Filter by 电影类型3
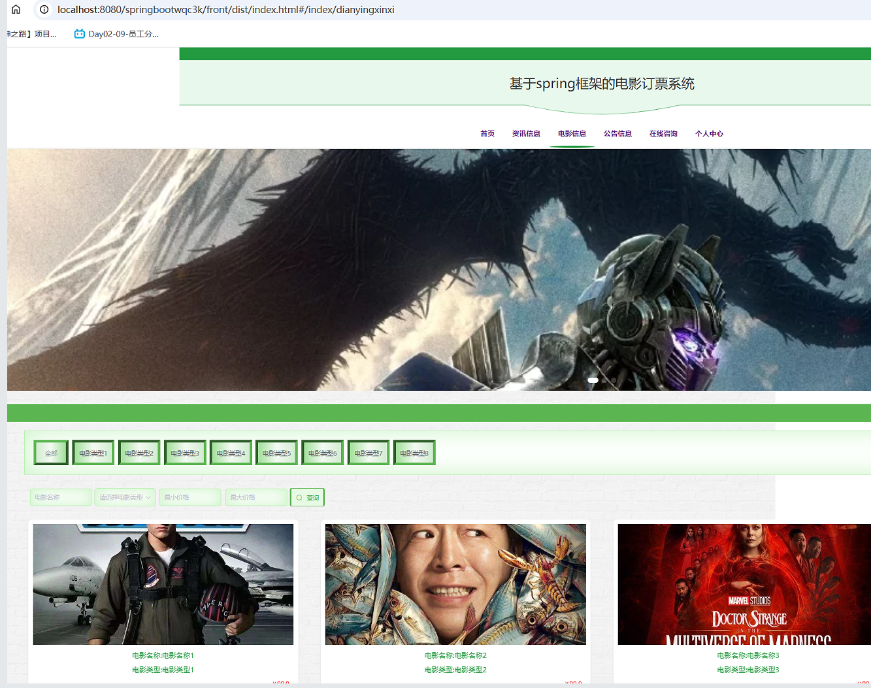This screenshot has height=688, width=871. (185, 453)
